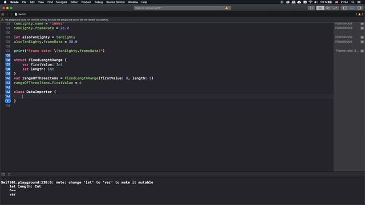Screen dimensions: 365x205
Task: Show inline result for Frame rate print
Action: click(362, 51)
